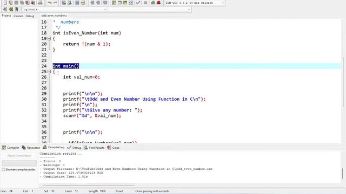Switch to the Classes side tab
This screenshot has width=346, height=194.
pos(18,16)
